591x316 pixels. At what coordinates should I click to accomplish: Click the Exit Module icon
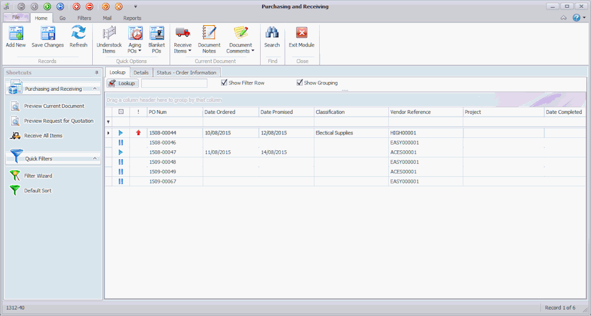(301, 37)
